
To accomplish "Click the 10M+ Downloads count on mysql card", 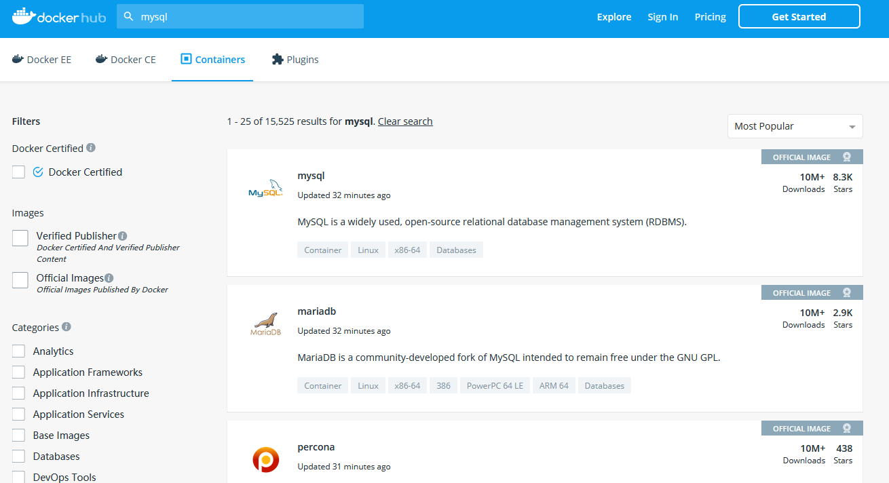I will [804, 182].
